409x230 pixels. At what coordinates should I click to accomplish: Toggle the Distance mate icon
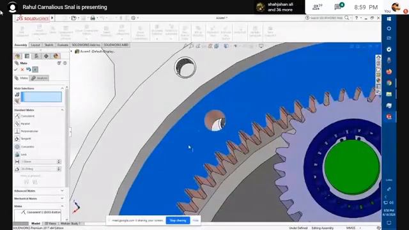point(17,162)
